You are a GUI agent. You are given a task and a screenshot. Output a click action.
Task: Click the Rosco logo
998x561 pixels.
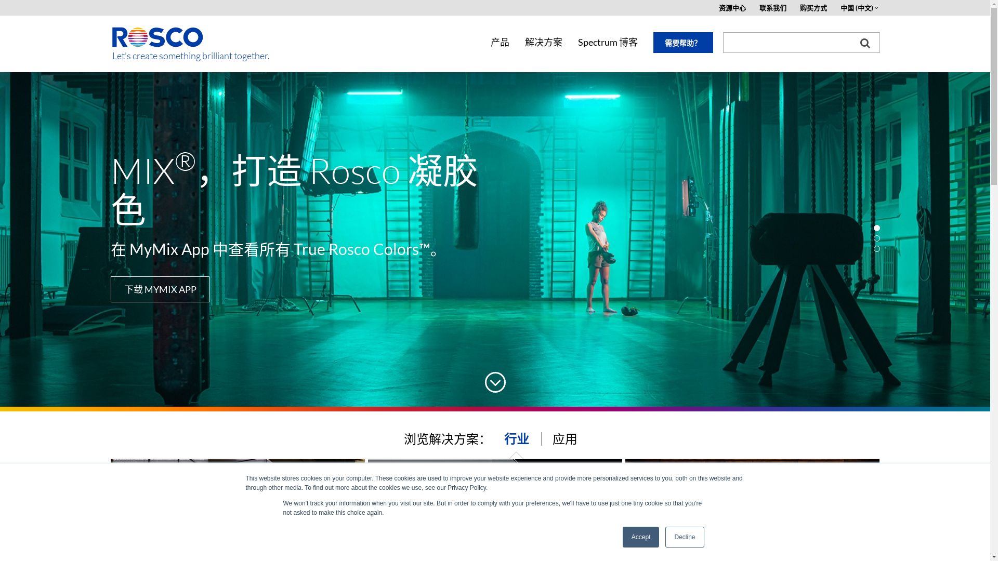(x=157, y=37)
